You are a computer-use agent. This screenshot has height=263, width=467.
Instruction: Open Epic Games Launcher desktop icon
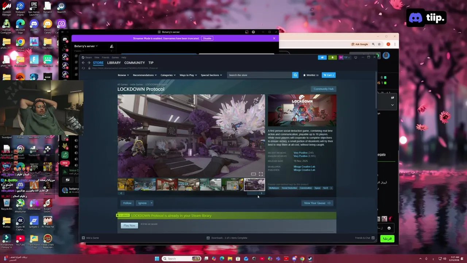(x=34, y=9)
